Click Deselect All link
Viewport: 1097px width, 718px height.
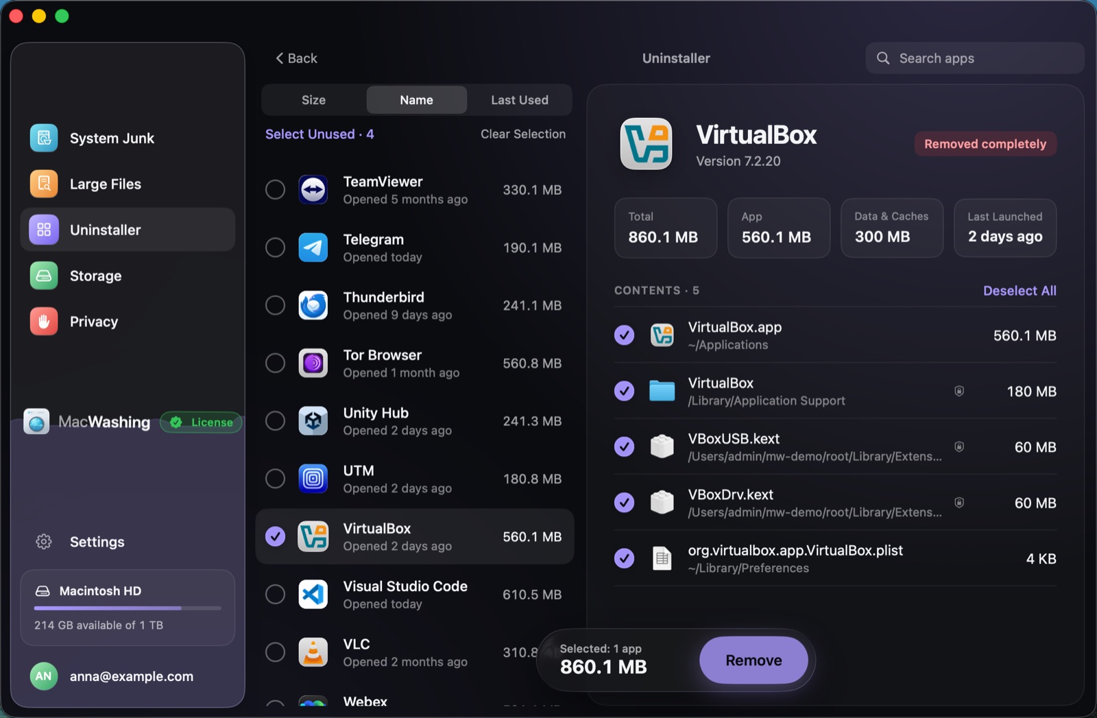(x=1020, y=291)
